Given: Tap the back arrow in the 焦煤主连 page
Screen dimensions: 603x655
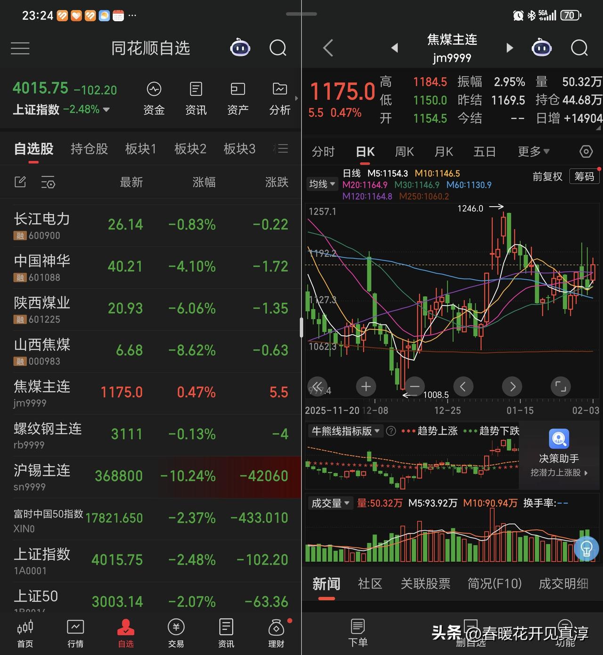Looking at the screenshot, I should coord(328,48).
